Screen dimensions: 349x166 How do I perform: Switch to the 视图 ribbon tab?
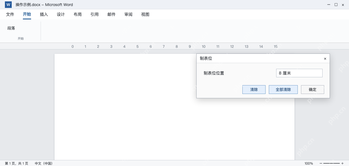[x=145, y=14]
